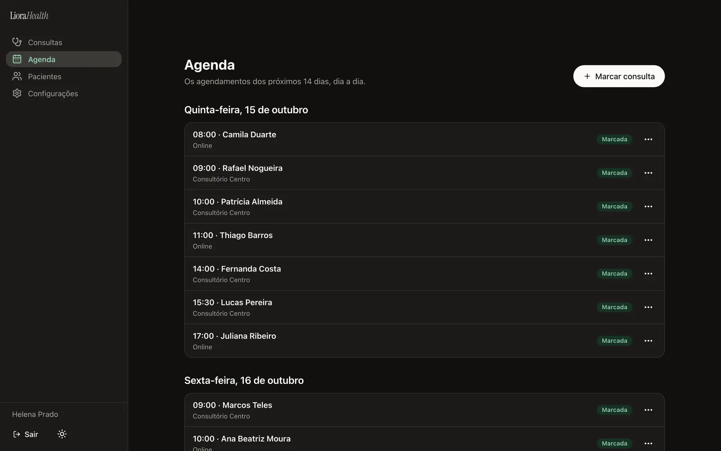Go to Pacientes in the sidebar
This screenshot has height=451, width=721.
[64, 76]
